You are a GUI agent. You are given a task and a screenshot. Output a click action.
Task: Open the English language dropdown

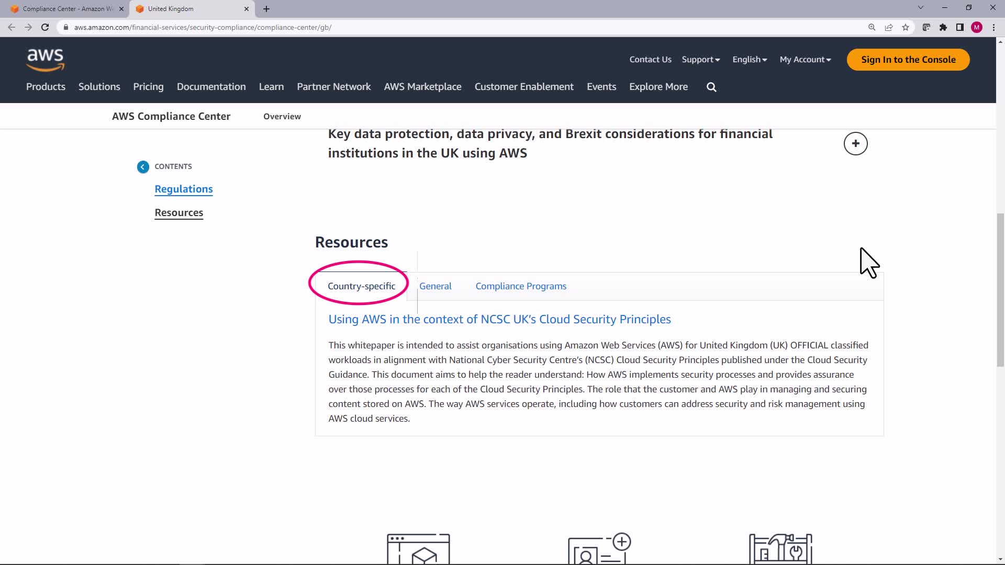pyautogui.click(x=750, y=60)
